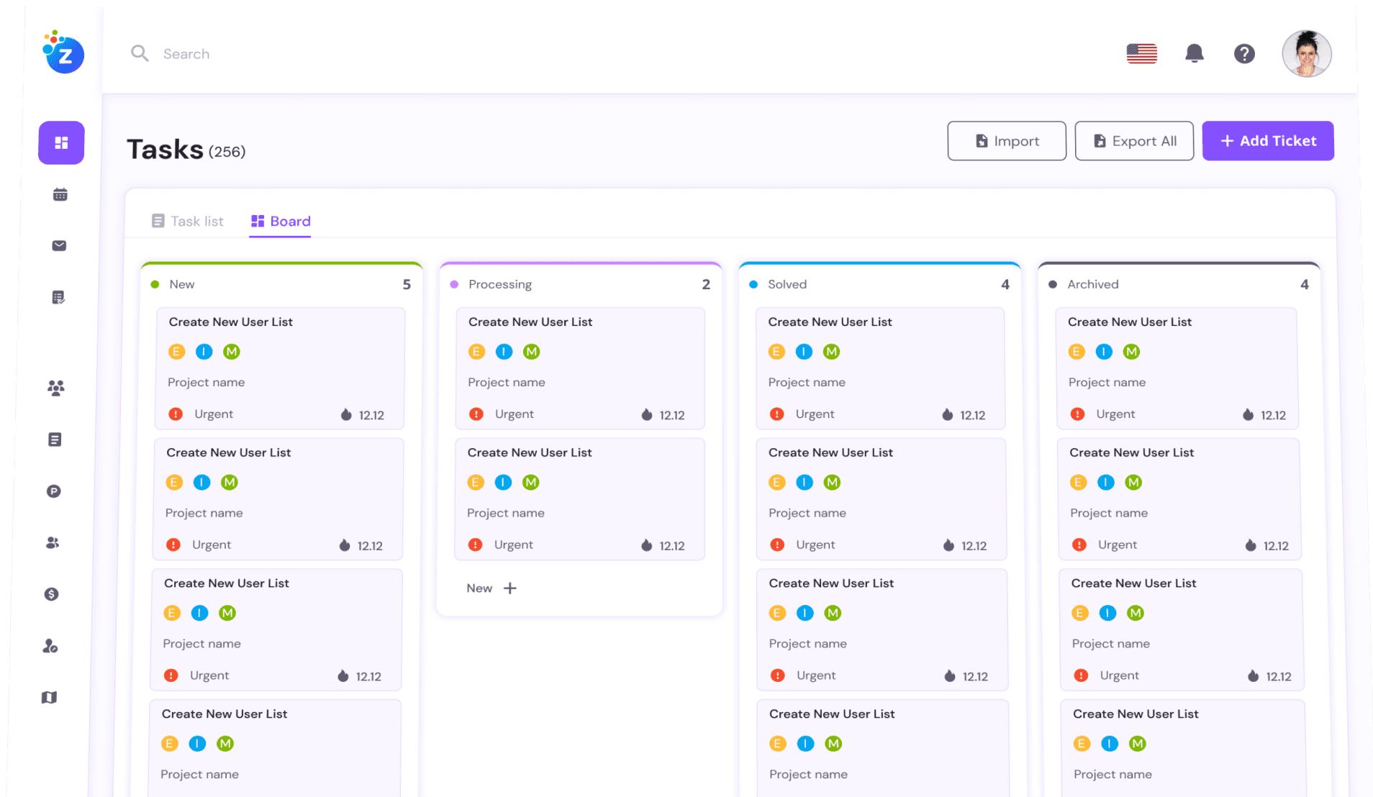
Task: Open fourth card title in New column
Action: click(x=225, y=714)
